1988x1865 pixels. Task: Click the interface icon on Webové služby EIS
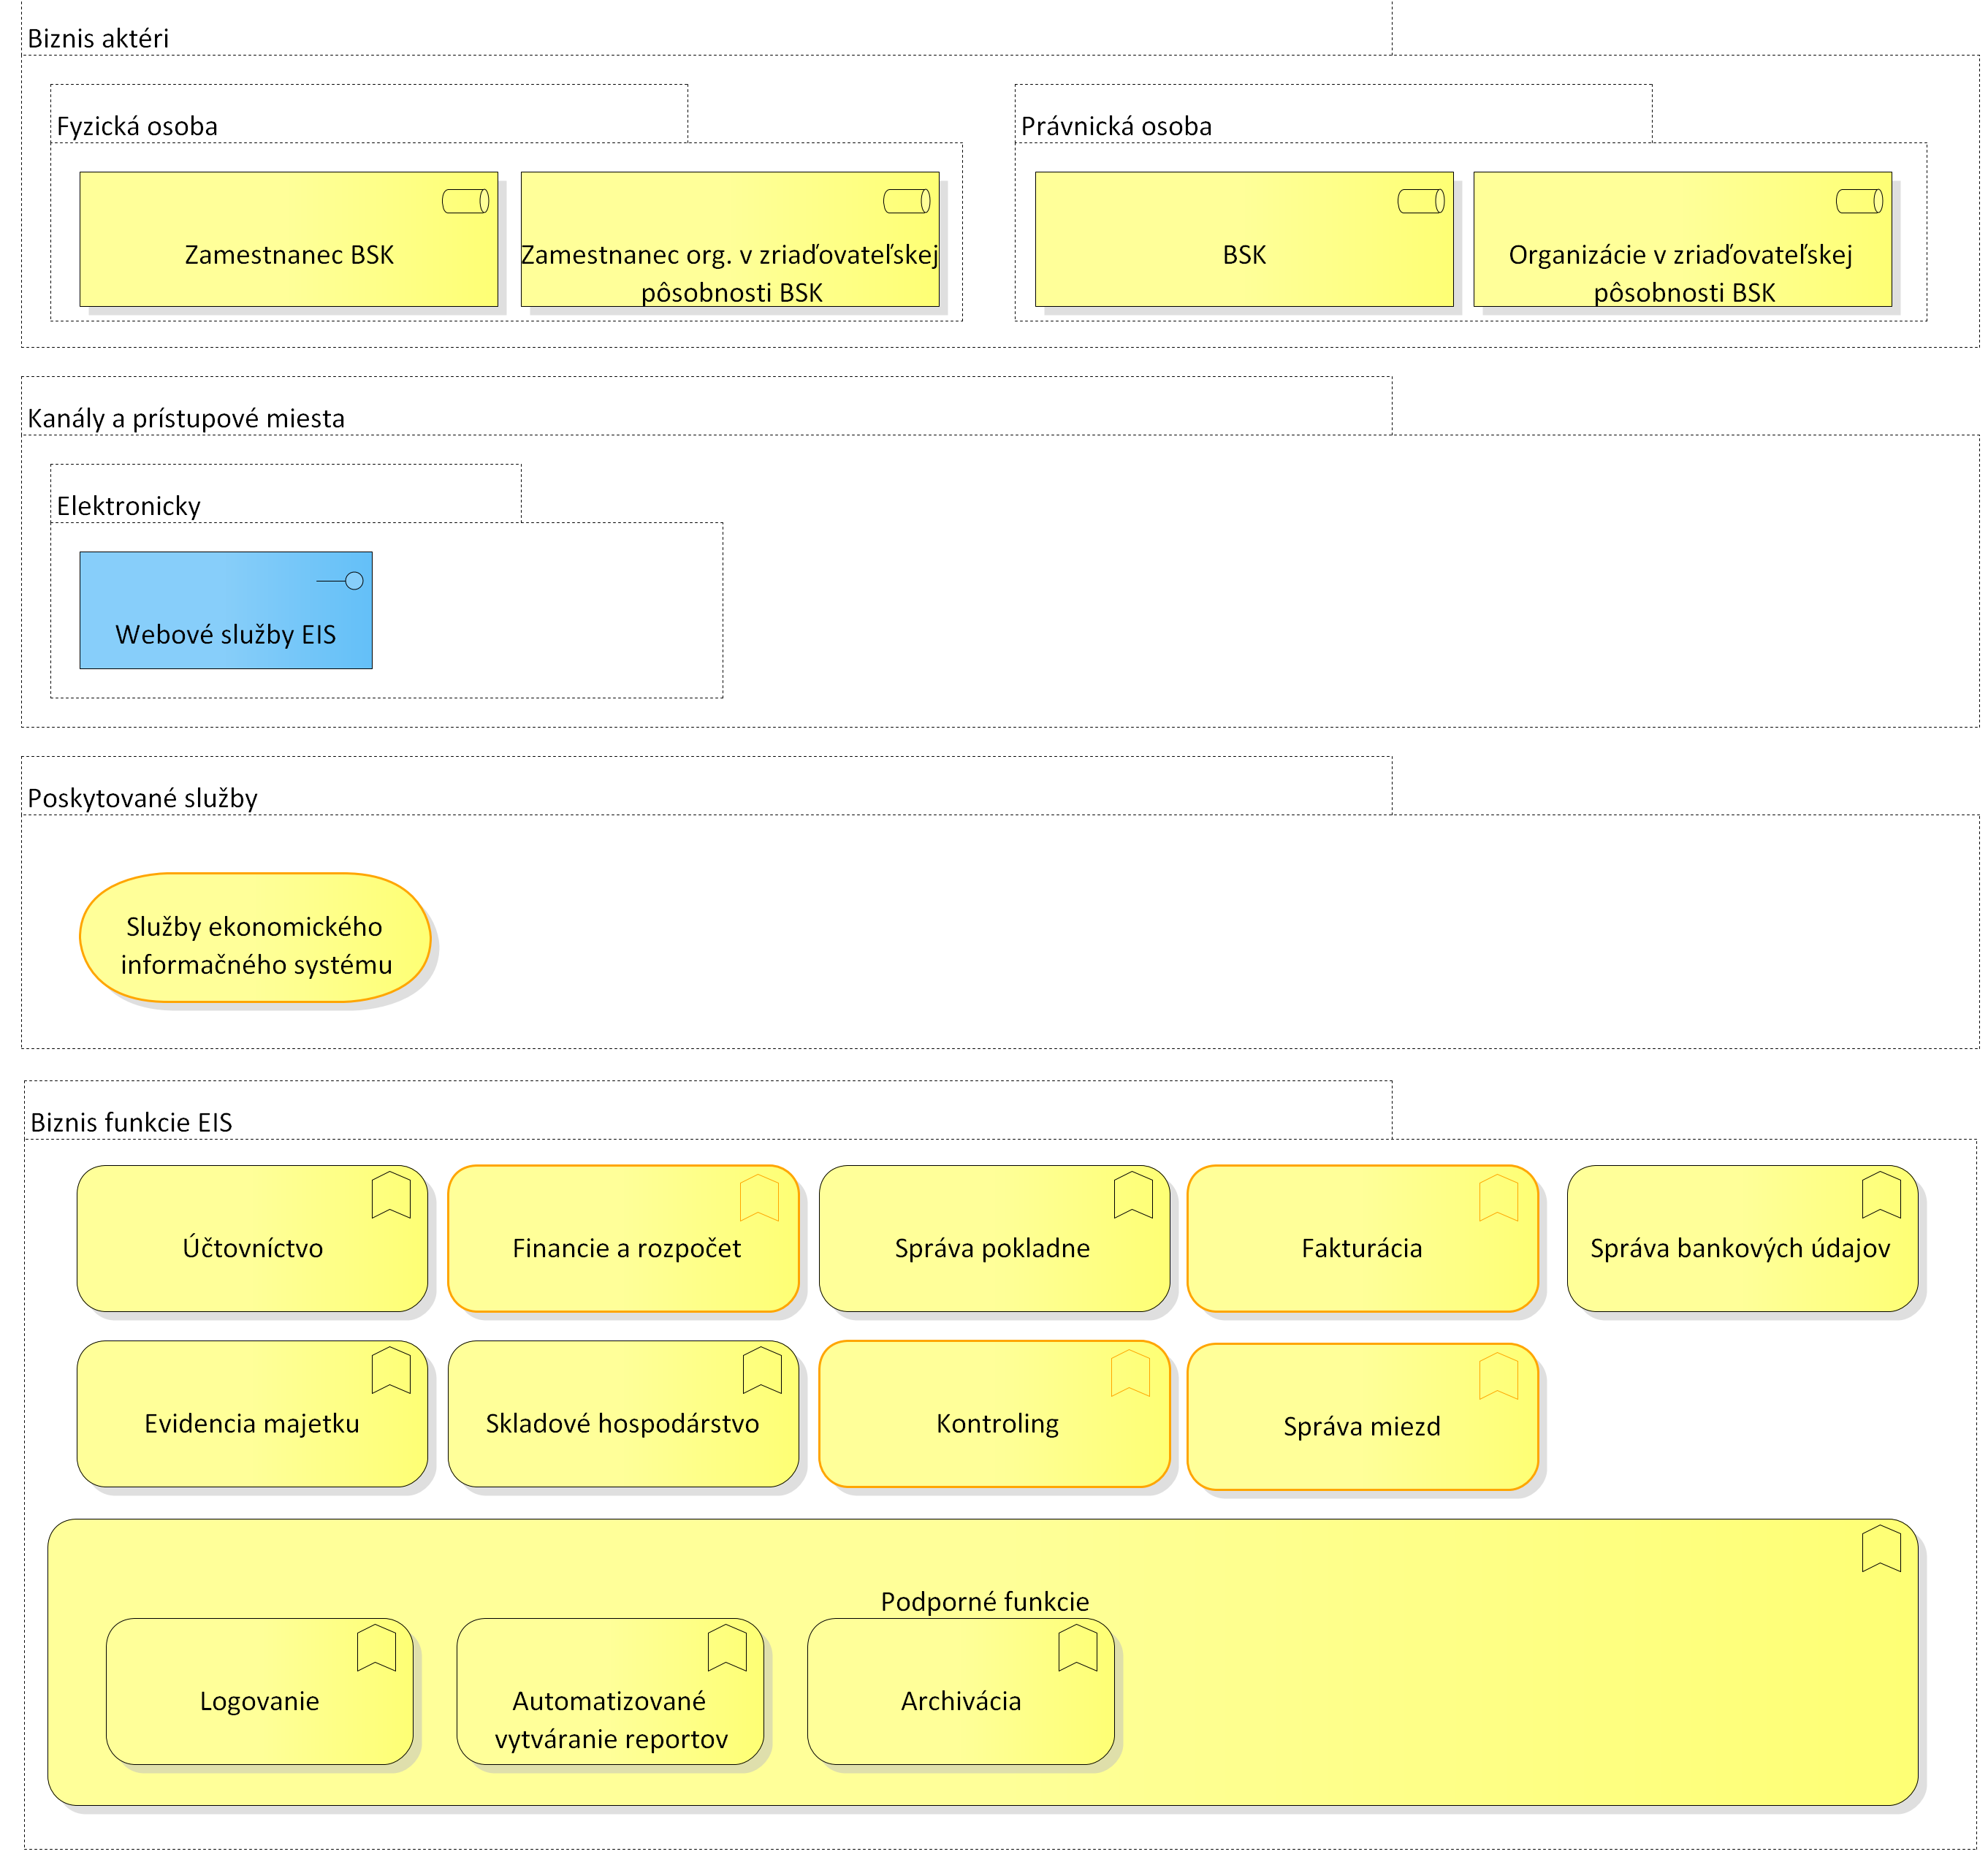tap(340, 581)
